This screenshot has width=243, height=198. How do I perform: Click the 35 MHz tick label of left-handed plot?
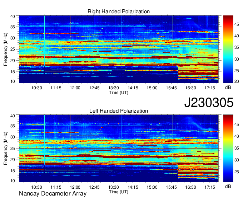point(13,126)
